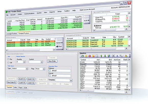148x105 pixels.
Task: Open the order Type dropdown showing Market
Action: point(27,69)
